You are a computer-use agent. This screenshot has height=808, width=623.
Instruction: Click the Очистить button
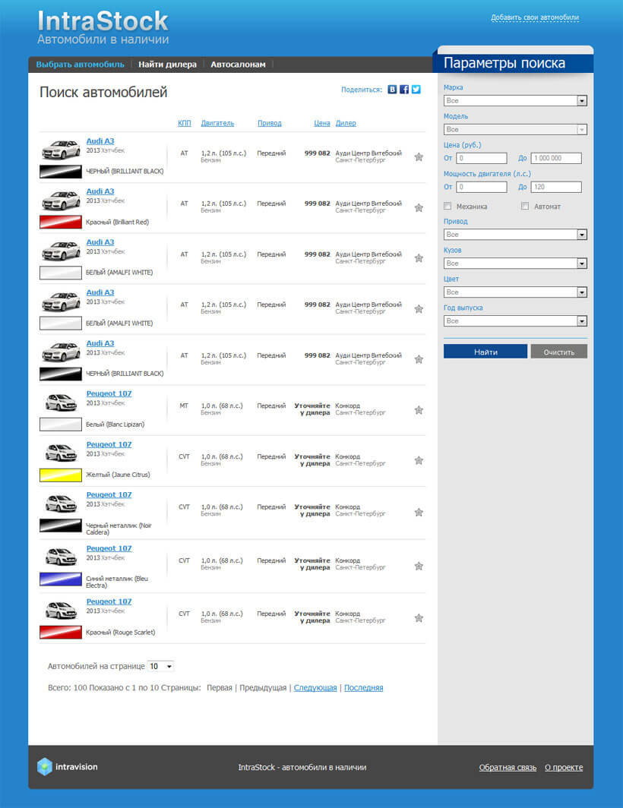tap(559, 352)
